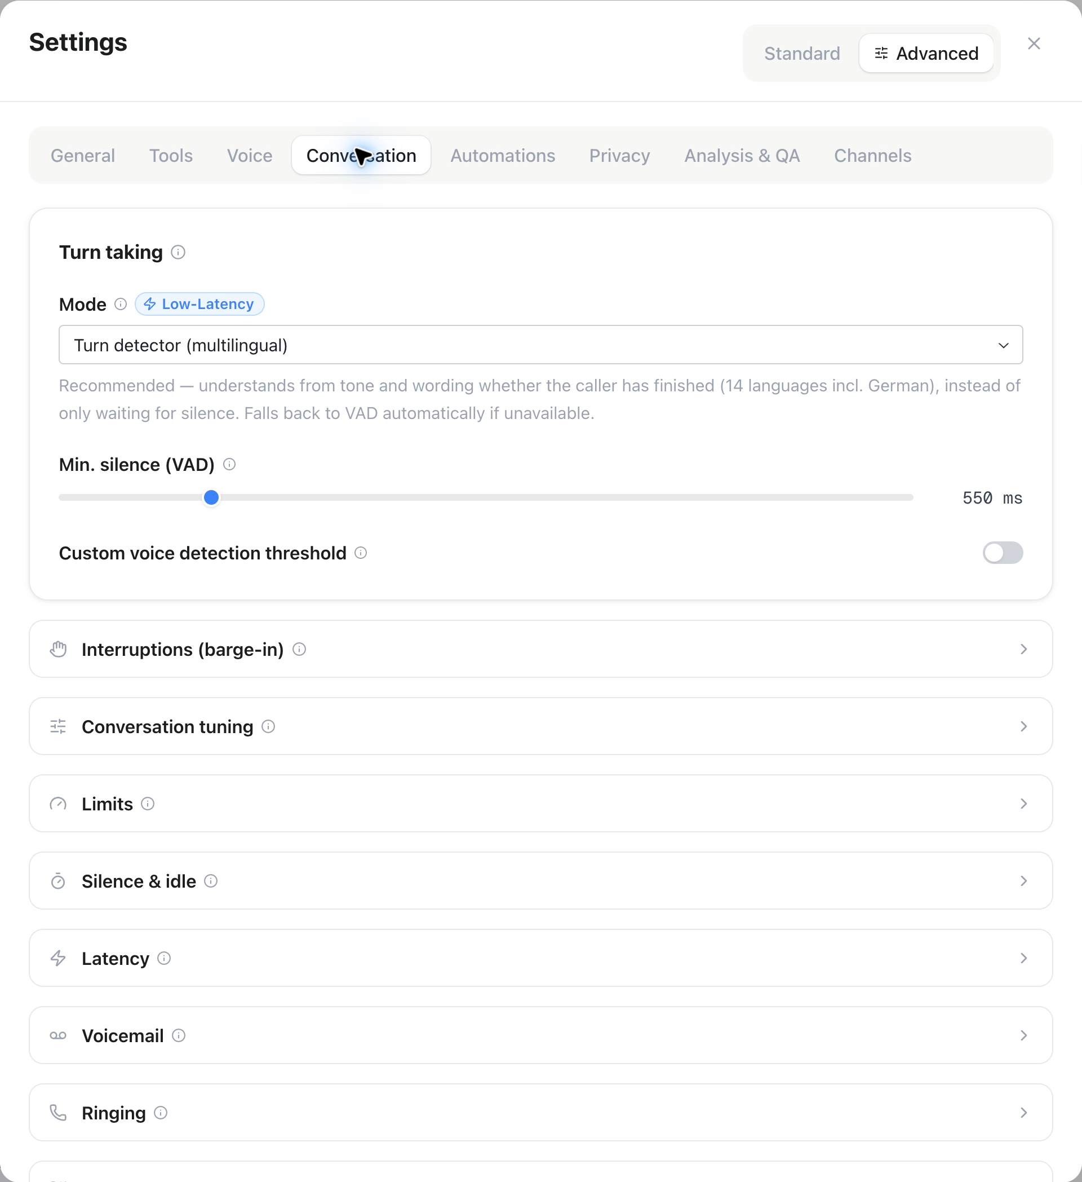Close the Settings dialog
This screenshot has height=1182, width=1082.
pyautogui.click(x=1034, y=44)
